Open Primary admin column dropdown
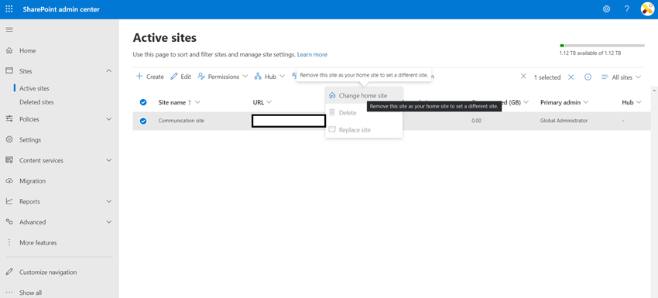 pos(564,102)
